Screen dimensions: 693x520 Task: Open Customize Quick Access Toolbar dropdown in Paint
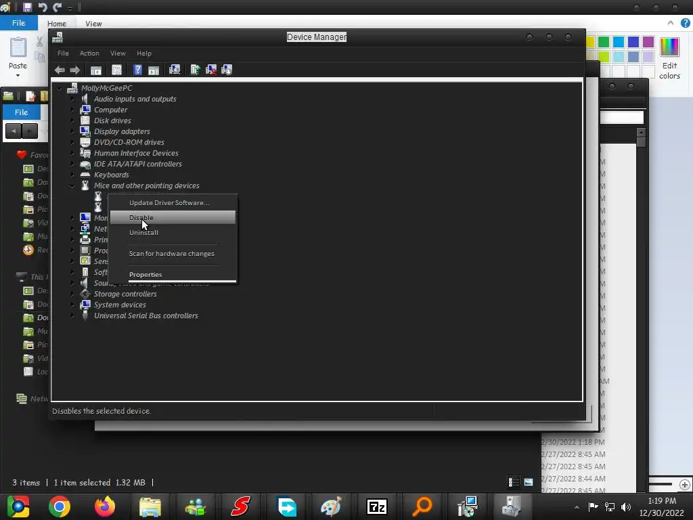70,8
